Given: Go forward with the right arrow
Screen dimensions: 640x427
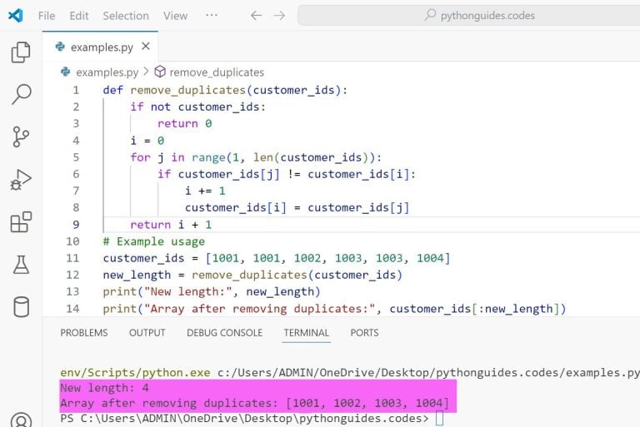Looking at the screenshot, I should pos(280,16).
